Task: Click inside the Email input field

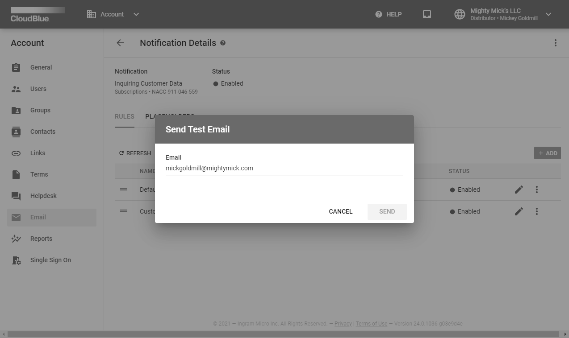Action: (284, 168)
